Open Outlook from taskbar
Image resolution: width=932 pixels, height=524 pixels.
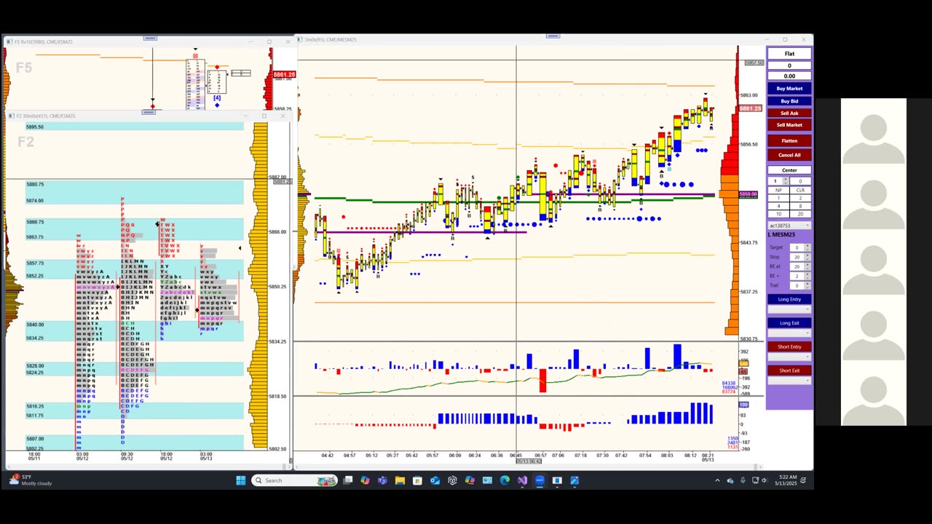435,480
